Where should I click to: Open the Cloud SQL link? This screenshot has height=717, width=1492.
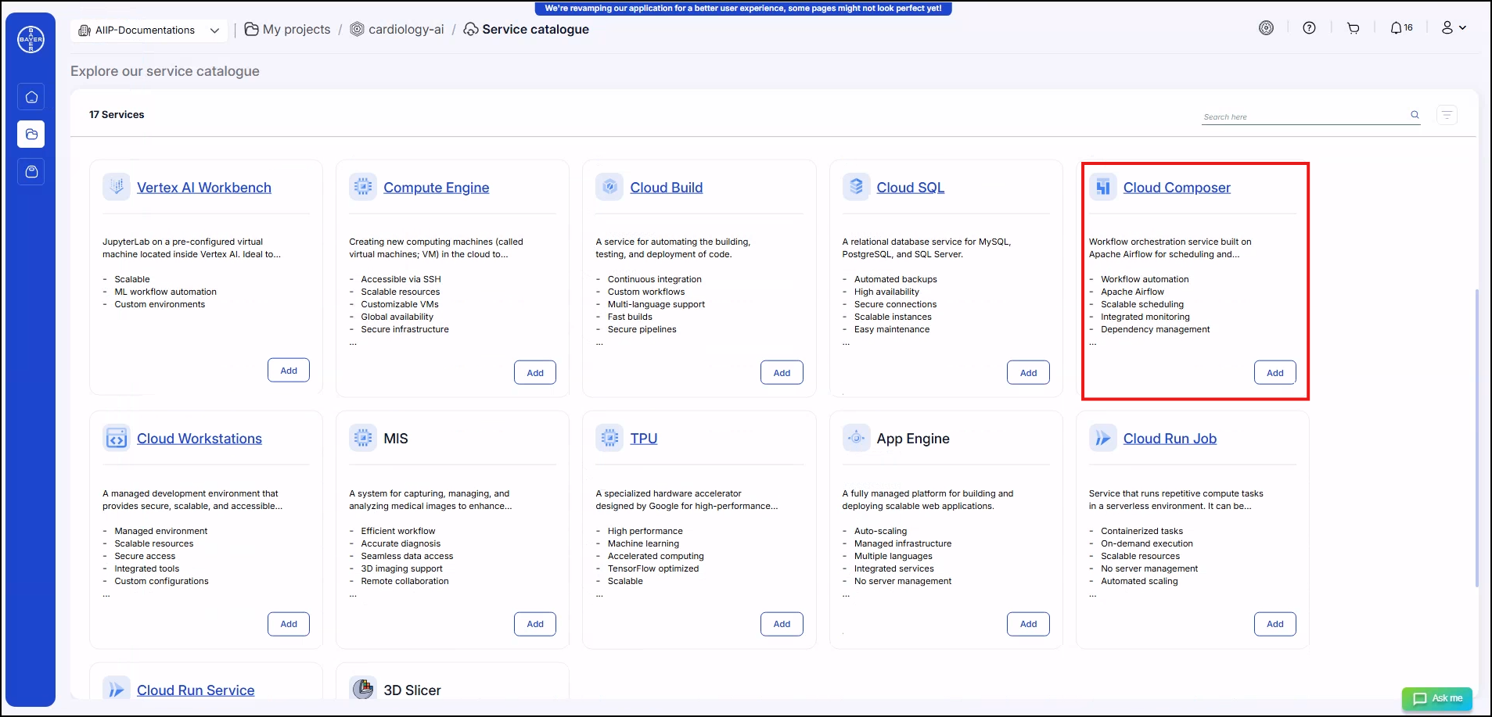911,188
